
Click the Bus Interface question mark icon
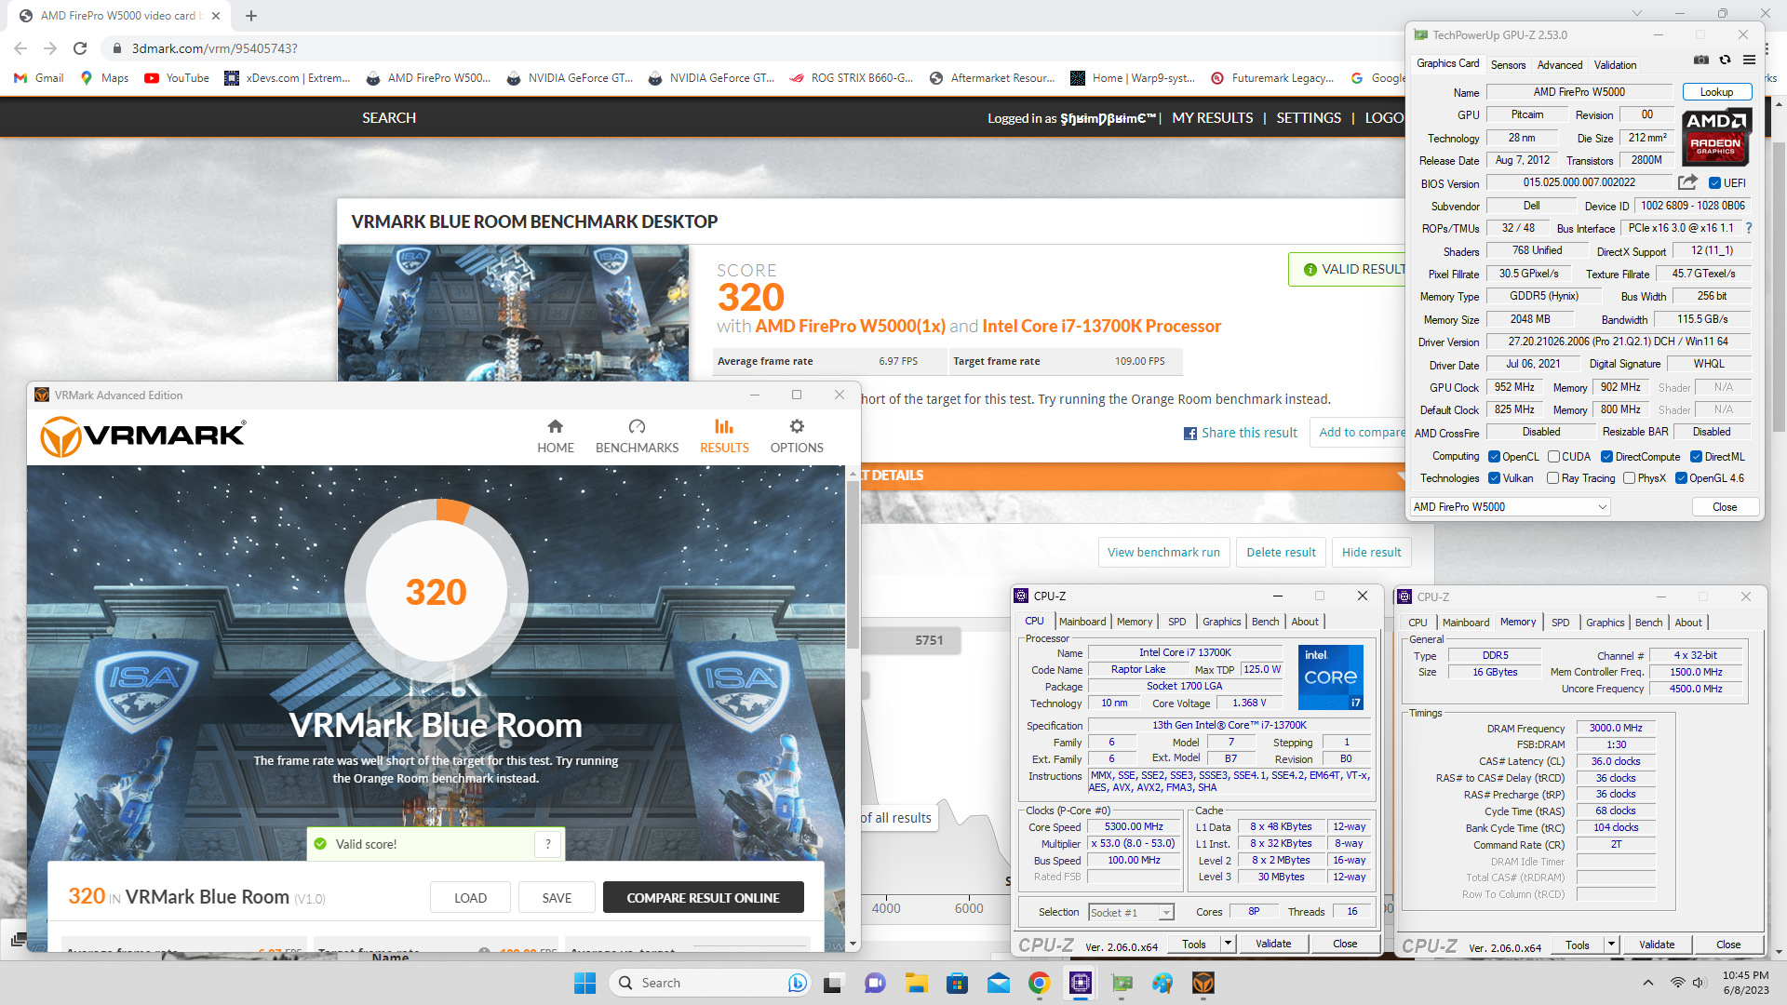(1748, 228)
